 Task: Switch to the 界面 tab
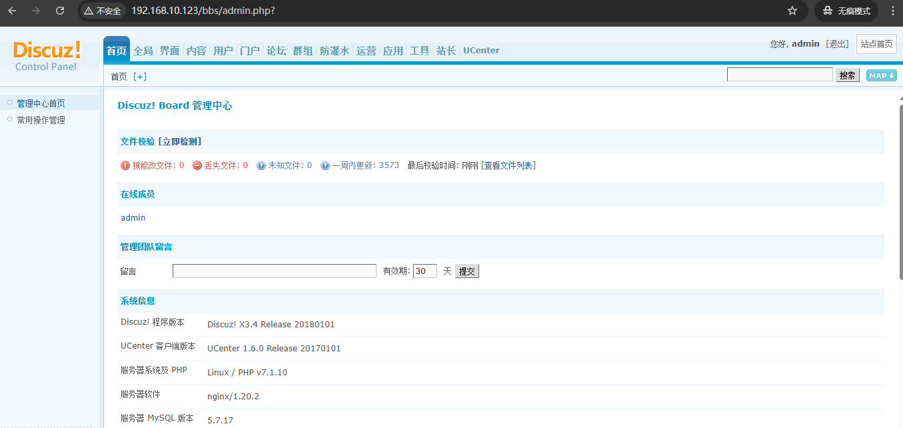(x=170, y=51)
